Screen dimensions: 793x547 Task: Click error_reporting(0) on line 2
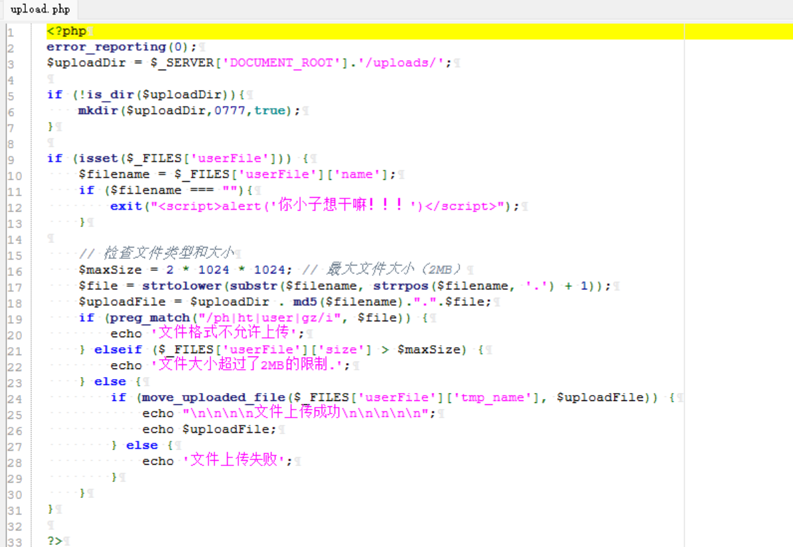coord(118,47)
